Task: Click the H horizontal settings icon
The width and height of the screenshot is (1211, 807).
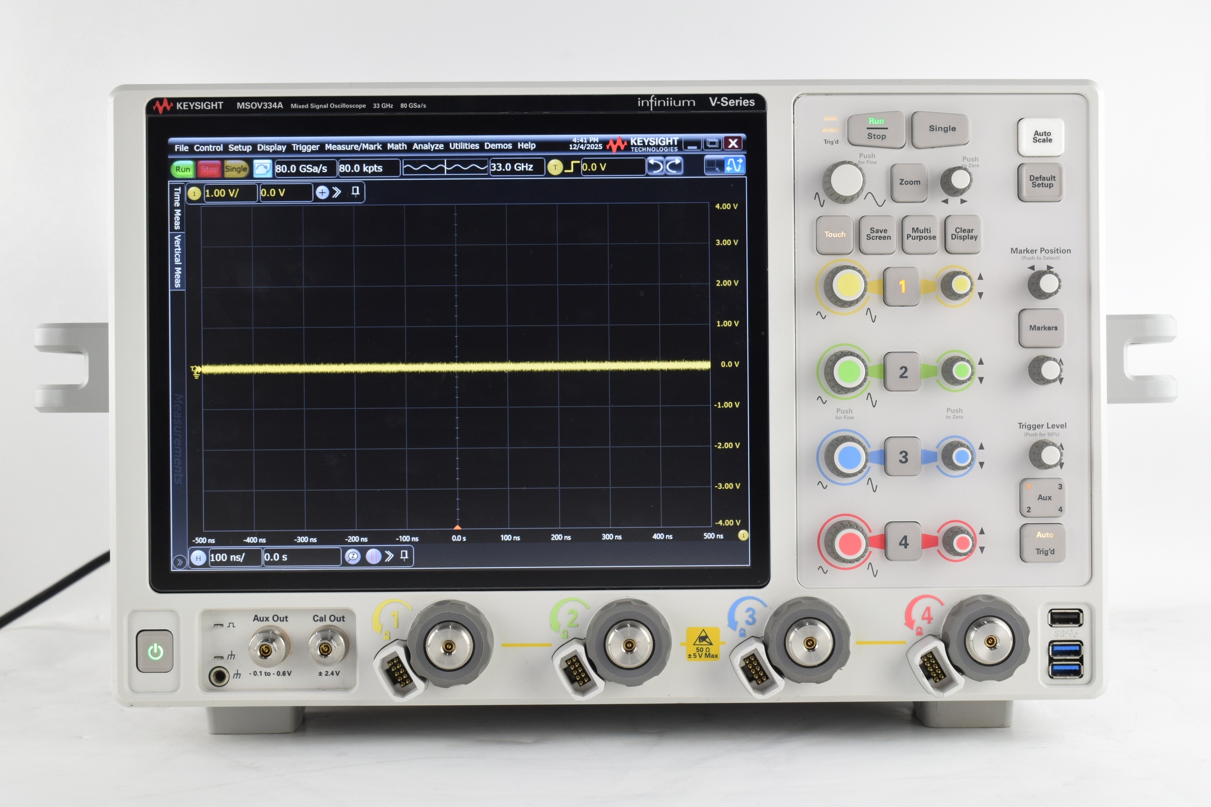Action: point(199,558)
